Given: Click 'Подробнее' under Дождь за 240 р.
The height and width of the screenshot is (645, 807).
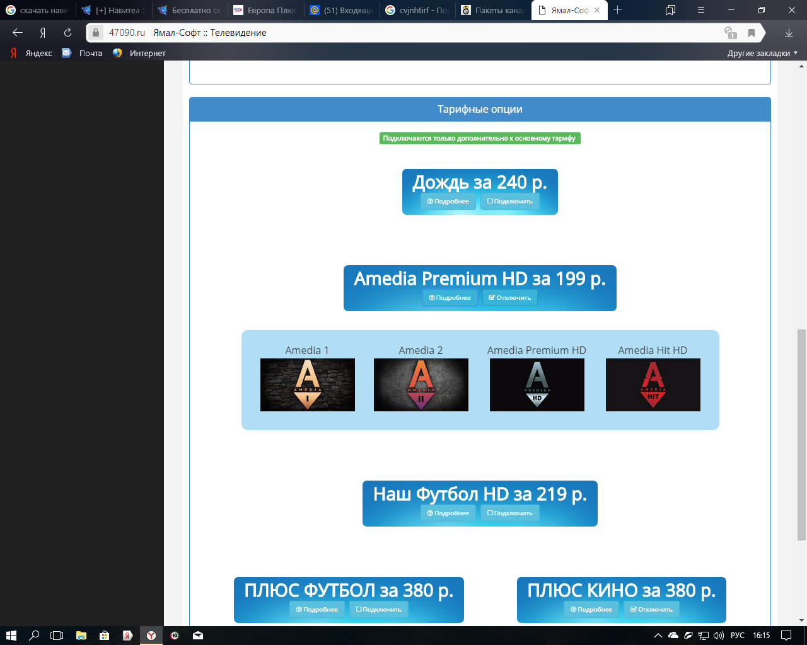Looking at the screenshot, I should tap(448, 202).
